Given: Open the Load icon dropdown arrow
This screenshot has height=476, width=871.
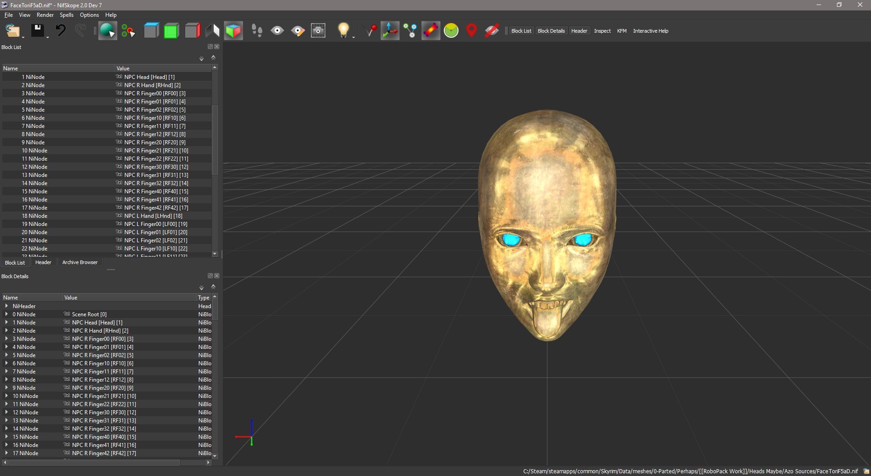Looking at the screenshot, I should coord(23,37).
